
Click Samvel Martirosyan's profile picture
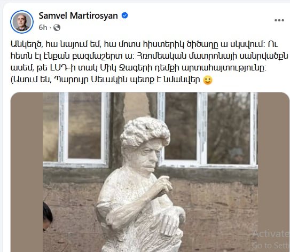click(22, 22)
